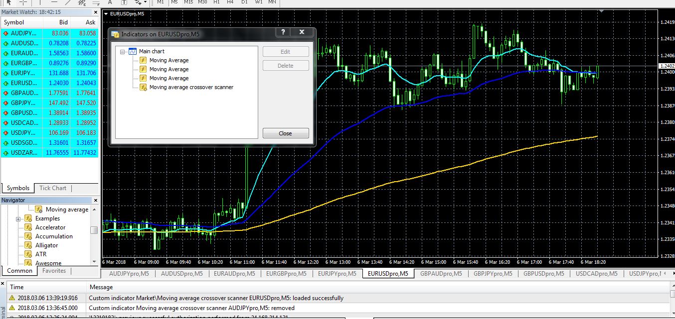Close the Market Watch panel
The width and height of the screenshot is (675, 319).
coord(95,12)
